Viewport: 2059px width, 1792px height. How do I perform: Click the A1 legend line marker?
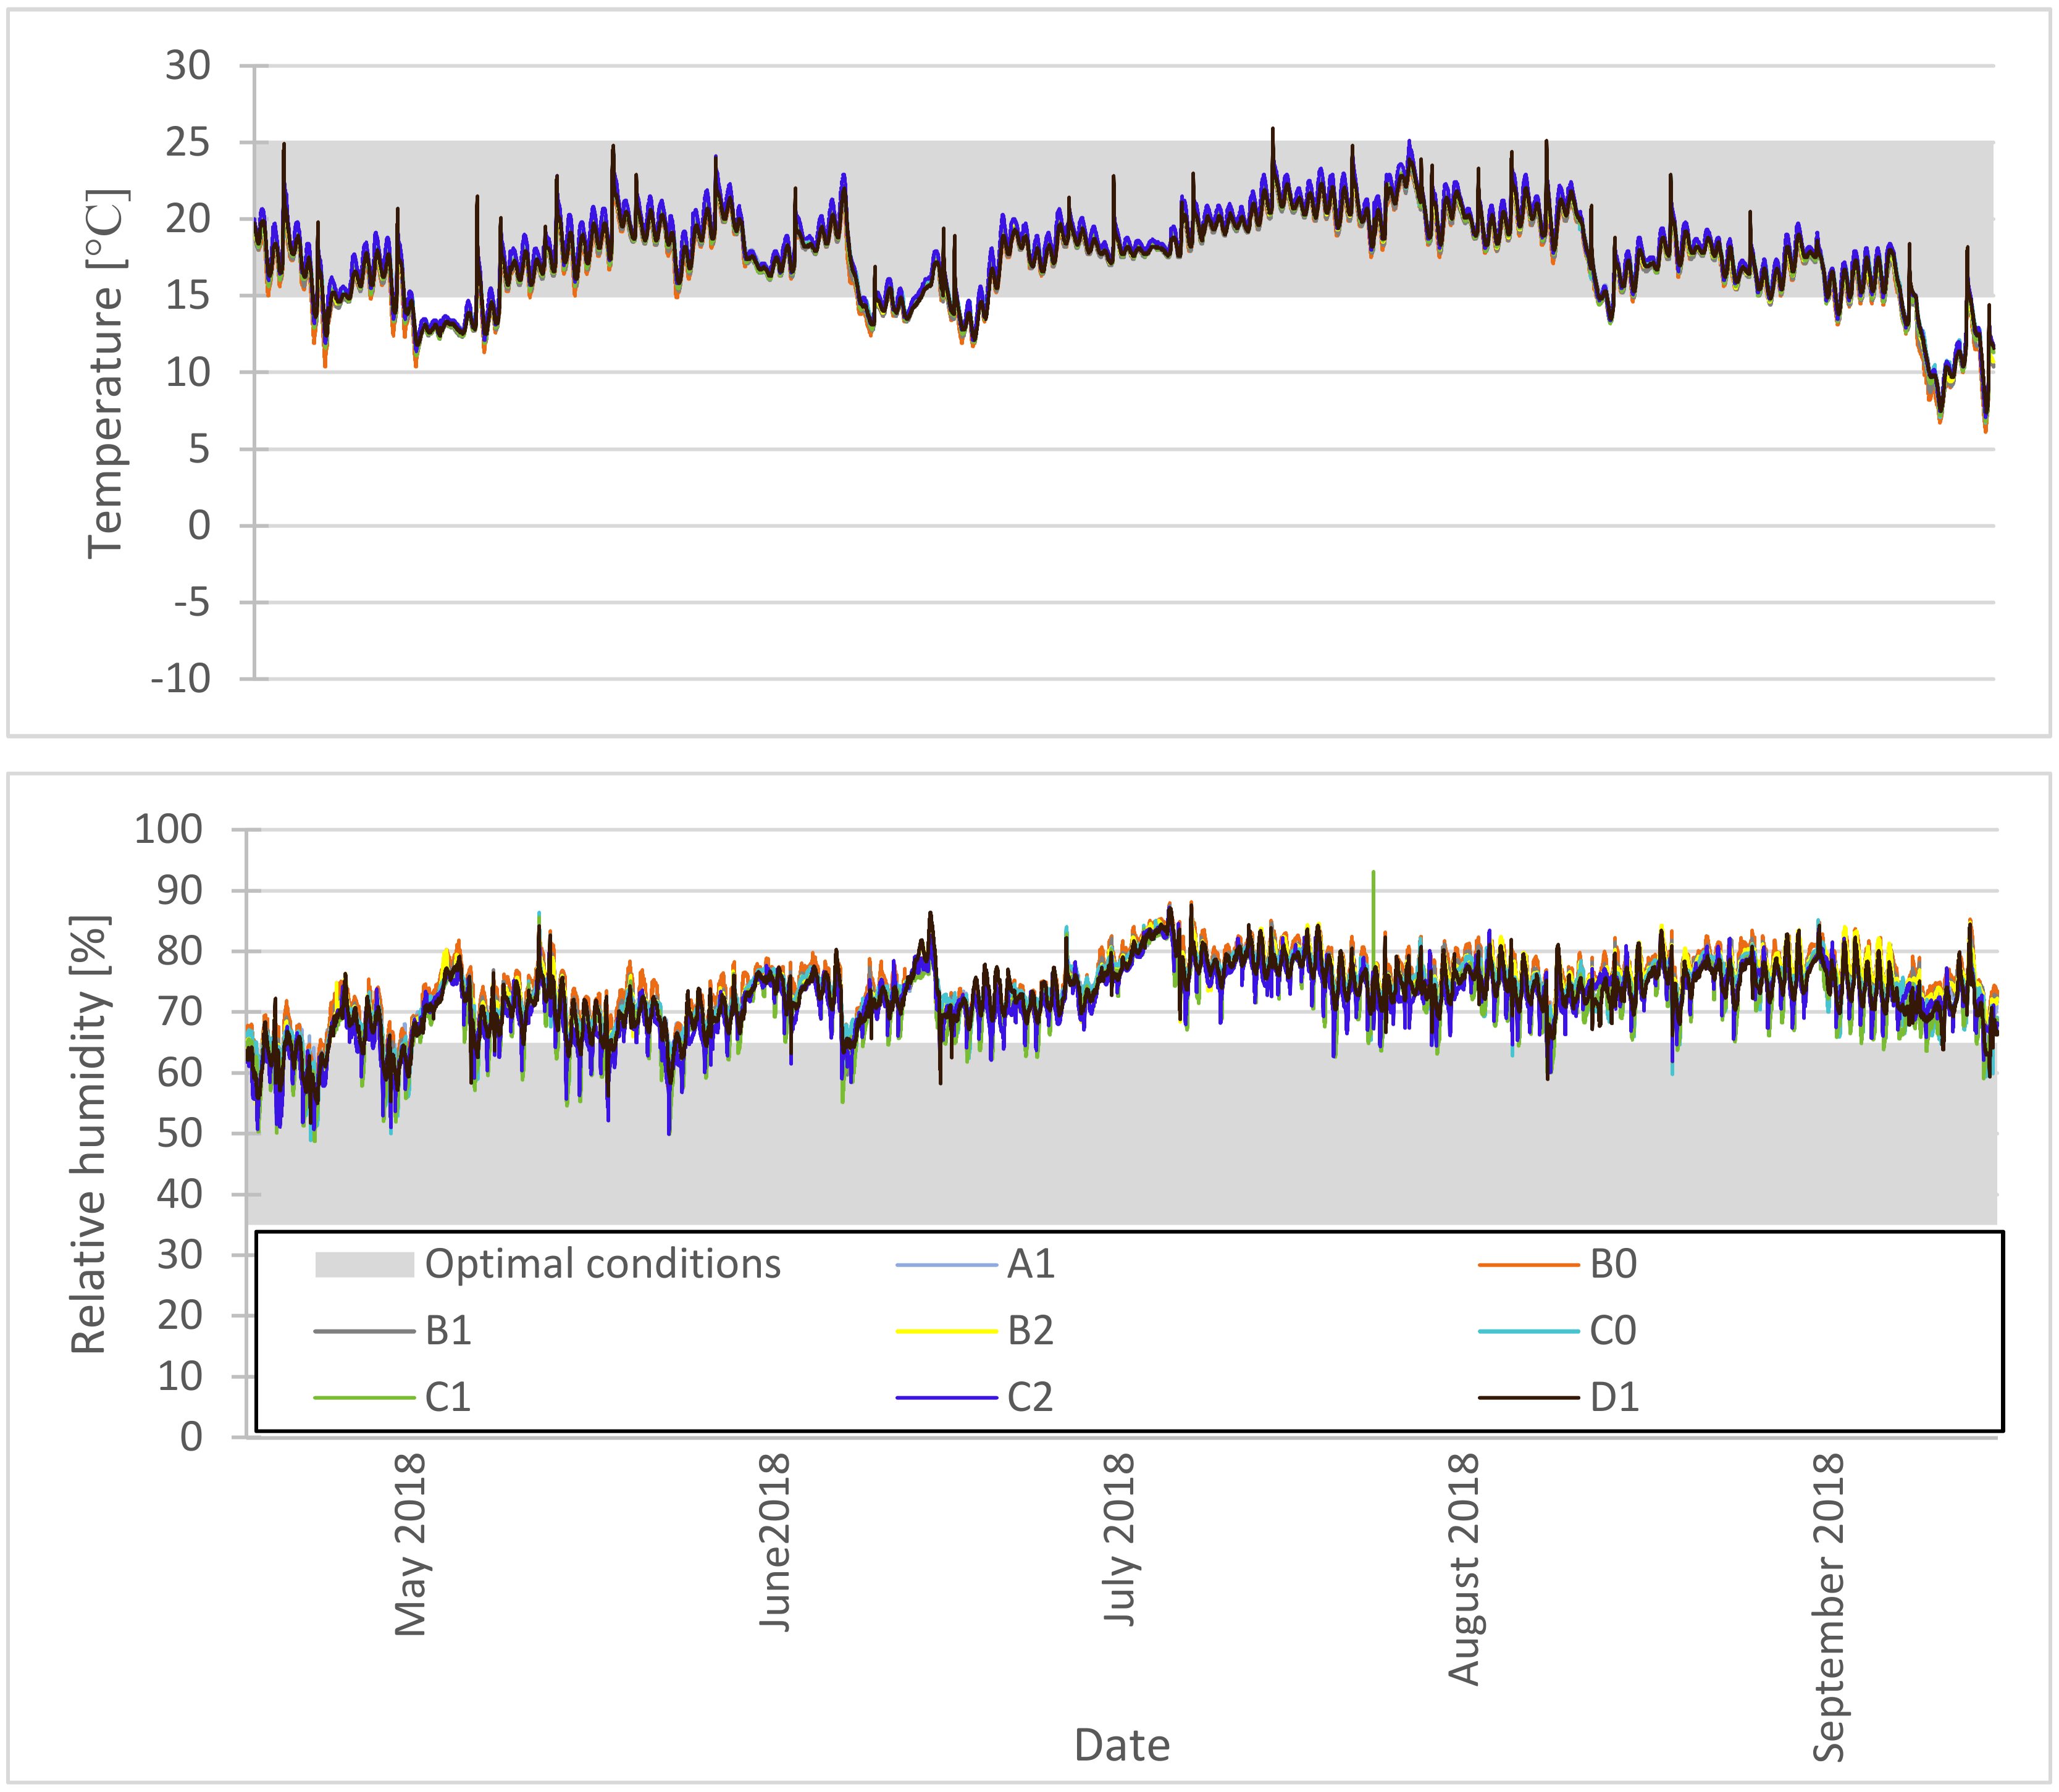946,1266
